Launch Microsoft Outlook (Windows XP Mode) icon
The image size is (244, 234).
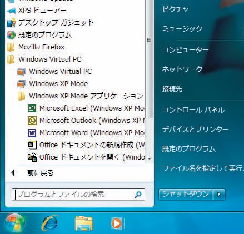32,121
